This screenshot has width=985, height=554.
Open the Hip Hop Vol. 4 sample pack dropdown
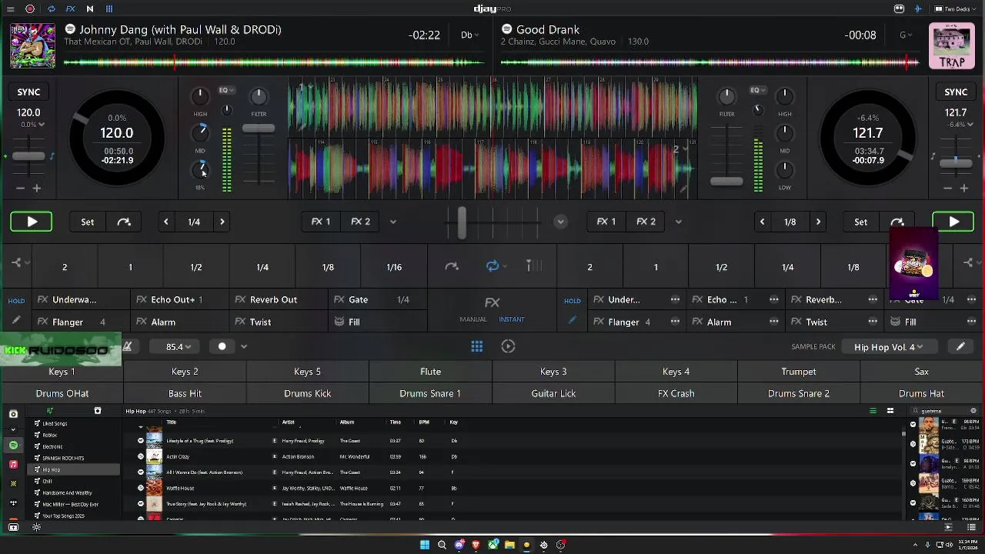tap(888, 347)
